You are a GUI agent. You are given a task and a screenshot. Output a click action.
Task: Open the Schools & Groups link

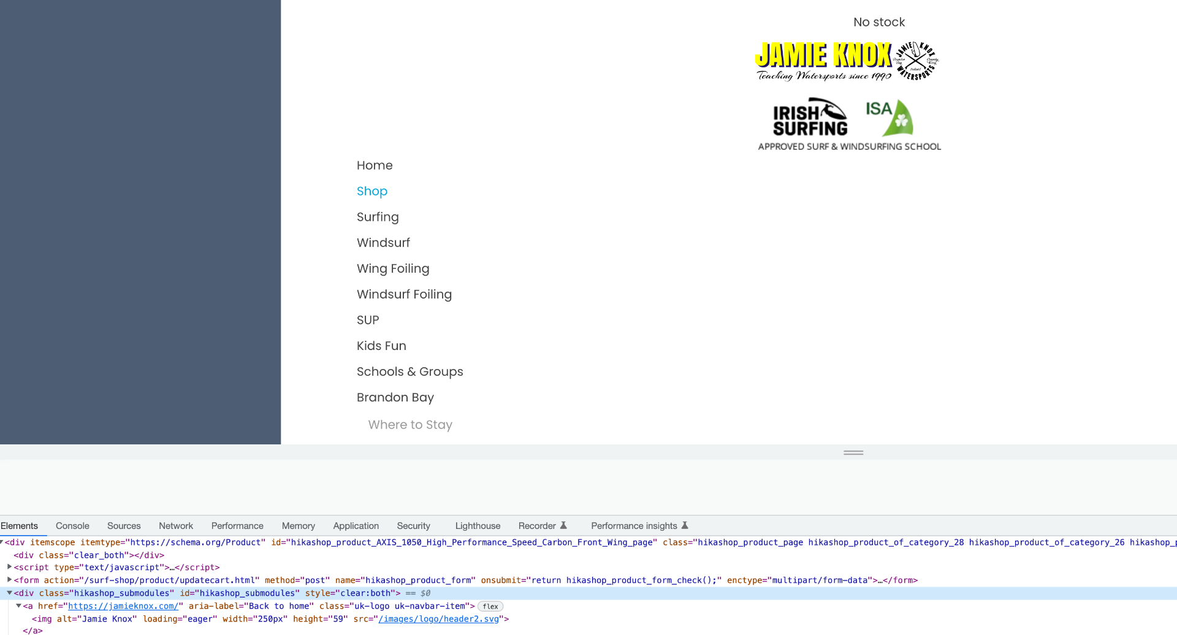(x=410, y=371)
